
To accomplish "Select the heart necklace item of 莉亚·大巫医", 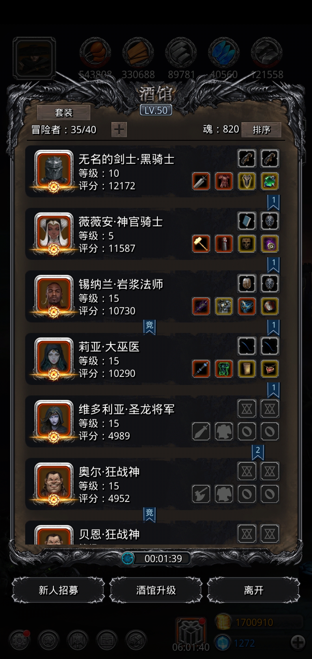I will point(270,369).
